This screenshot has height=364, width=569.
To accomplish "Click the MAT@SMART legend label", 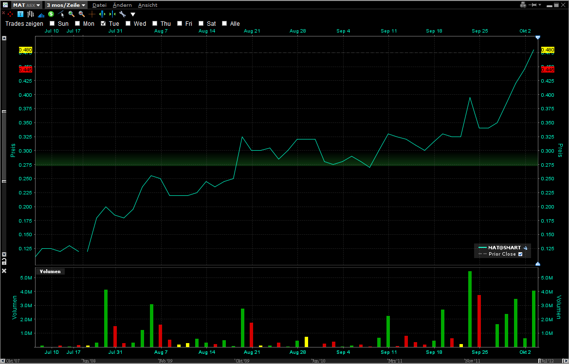I will pos(504,247).
